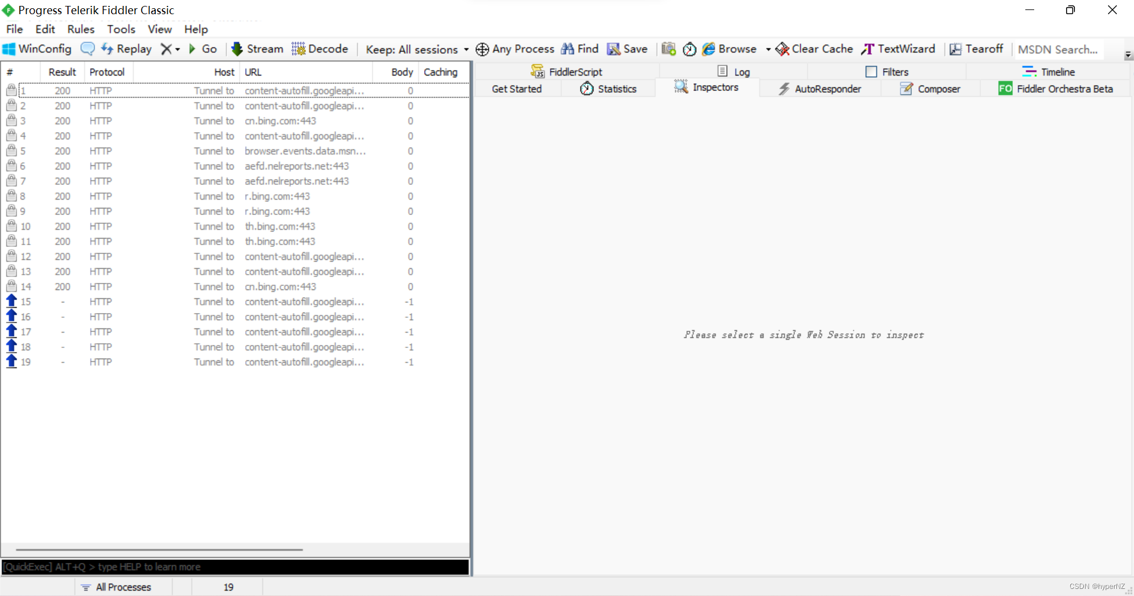
Task: Open the Help menu
Action: (x=196, y=29)
